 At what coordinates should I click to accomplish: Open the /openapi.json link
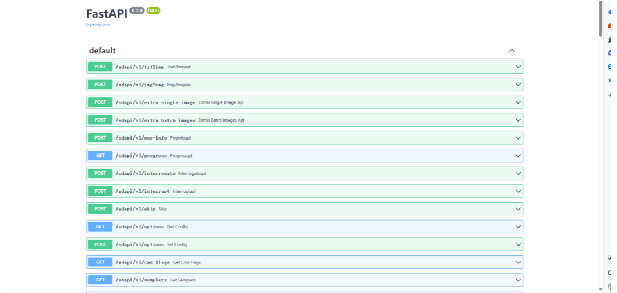point(98,24)
